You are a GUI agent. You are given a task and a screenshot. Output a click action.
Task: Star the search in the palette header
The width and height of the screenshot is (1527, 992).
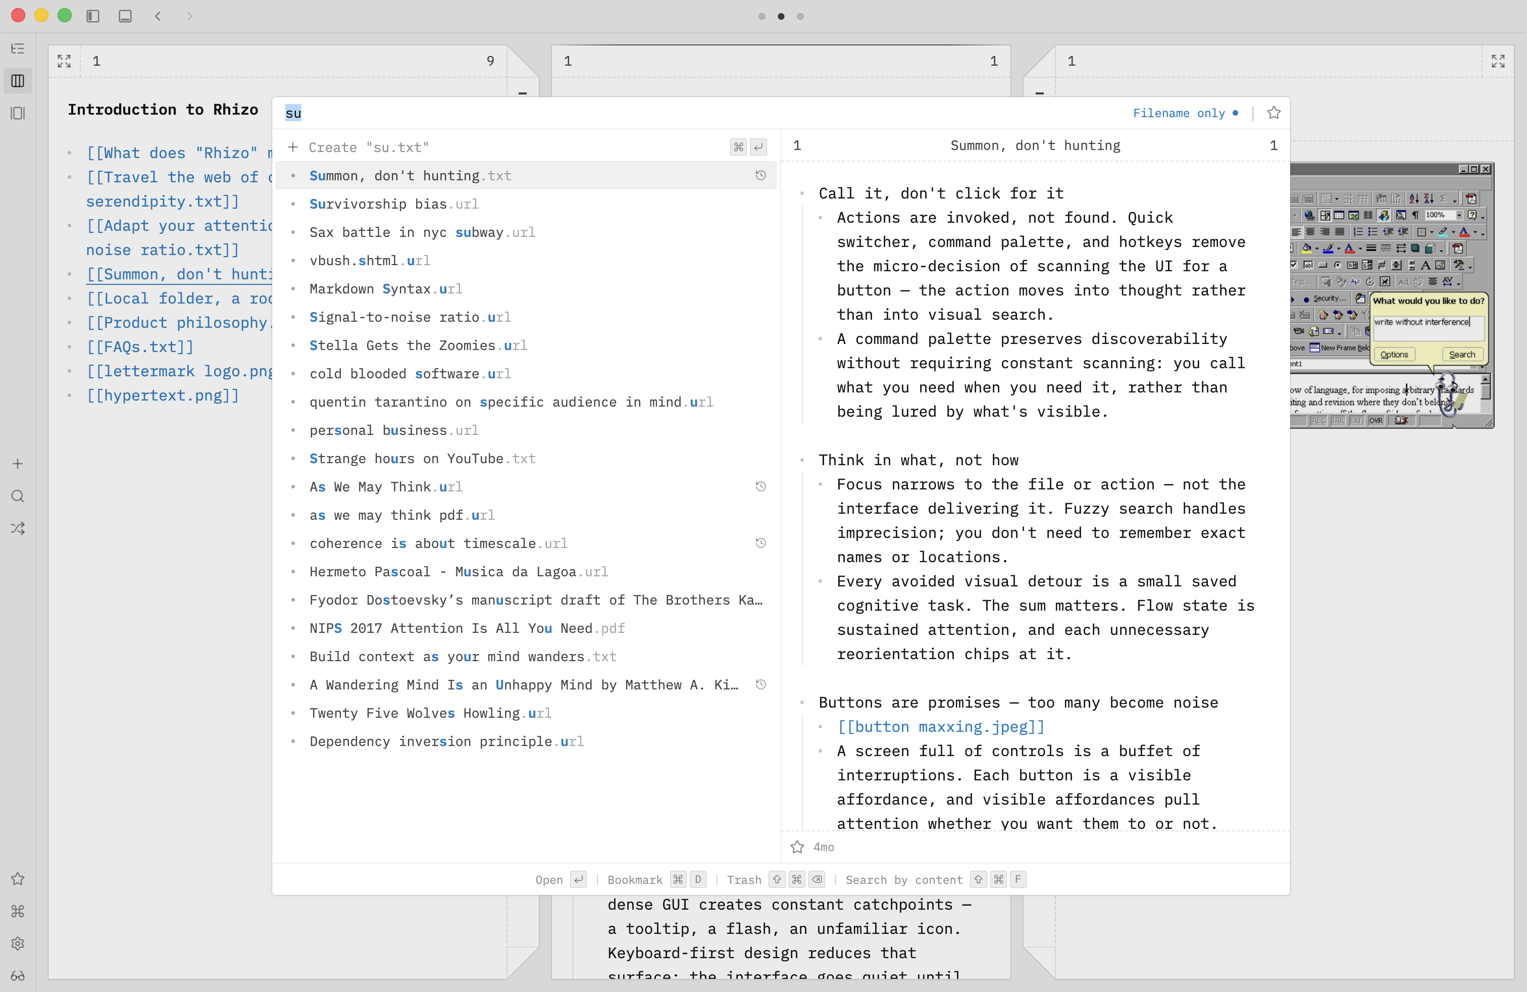[1274, 113]
